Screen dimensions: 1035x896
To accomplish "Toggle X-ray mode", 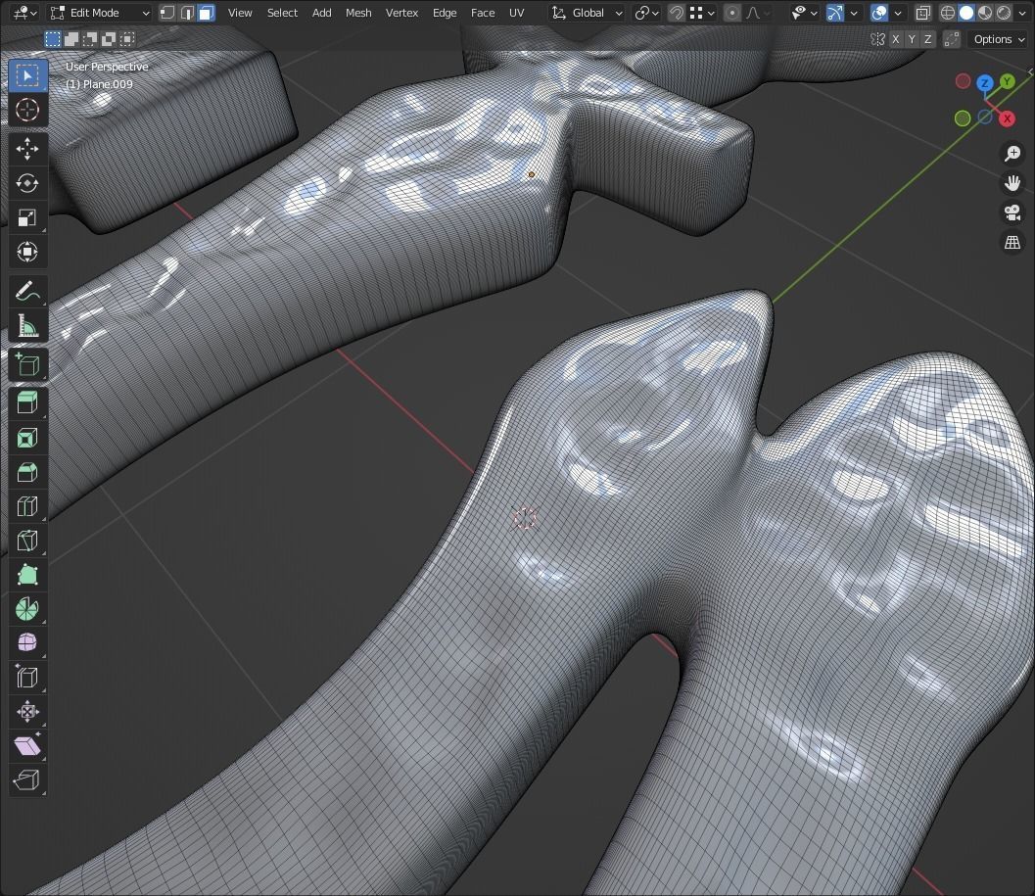I will coord(922,13).
